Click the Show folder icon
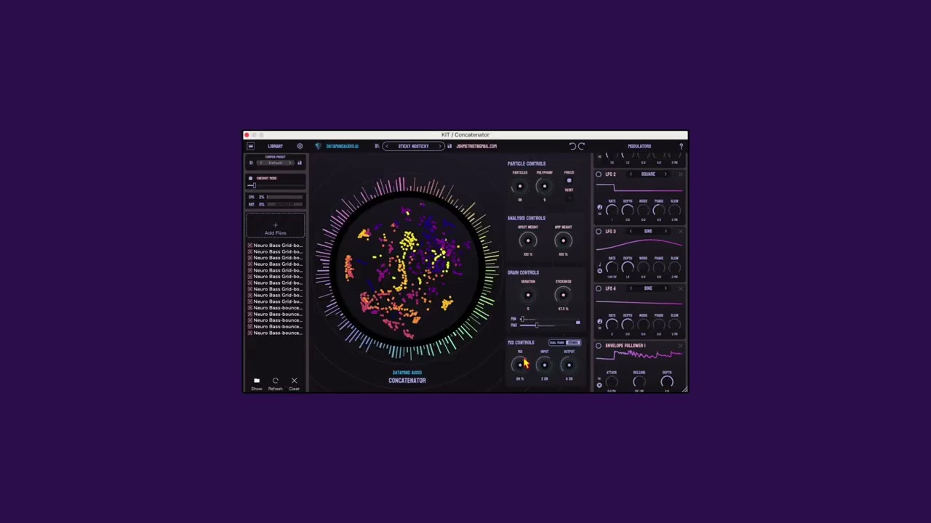 [256, 381]
